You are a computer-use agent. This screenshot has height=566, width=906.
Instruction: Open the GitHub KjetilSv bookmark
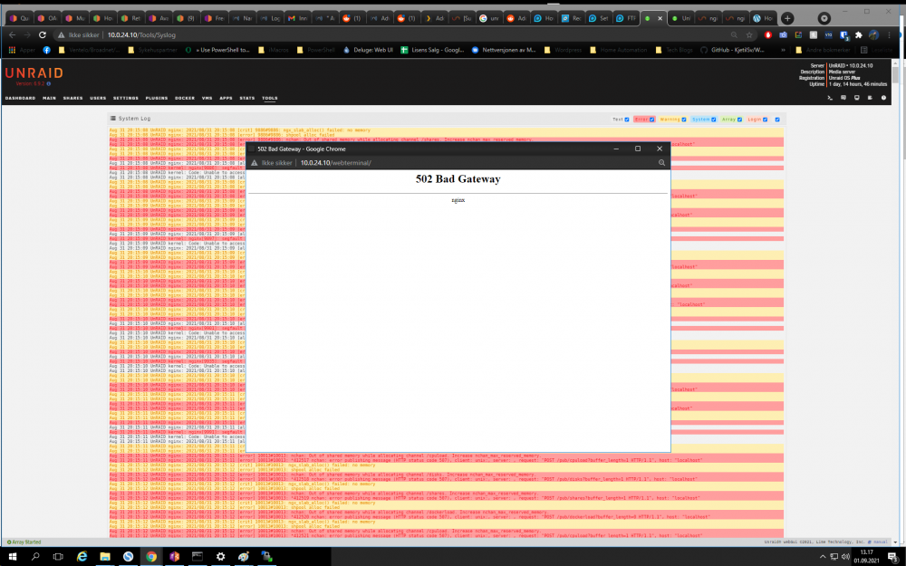point(732,50)
